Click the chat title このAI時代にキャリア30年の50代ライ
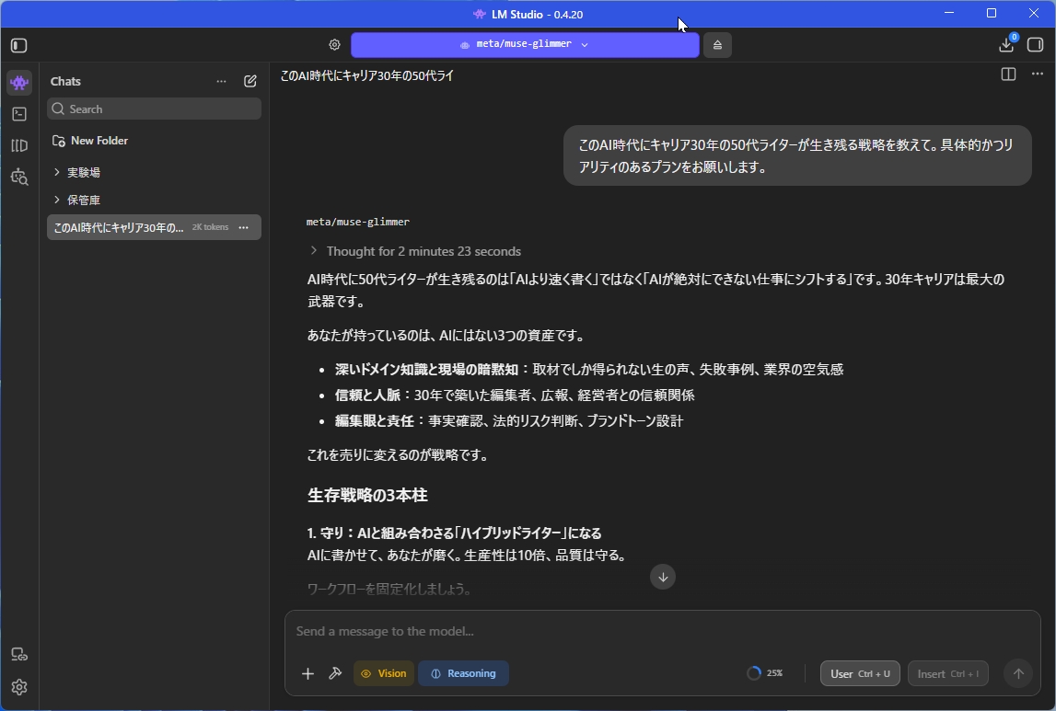The image size is (1056, 711). point(367,76)
